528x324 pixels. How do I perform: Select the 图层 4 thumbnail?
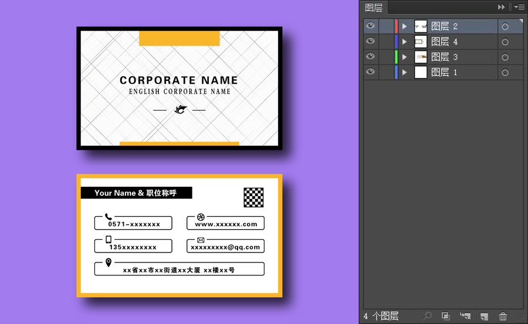tap(421, 42)
